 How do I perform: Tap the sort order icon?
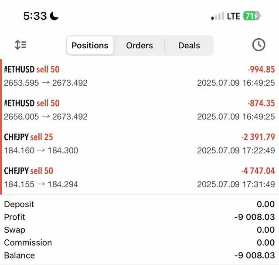pos(20,45)
